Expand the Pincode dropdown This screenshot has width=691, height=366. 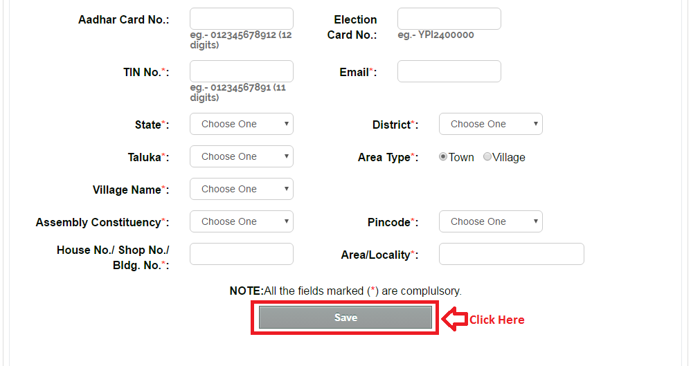(490, 222)
